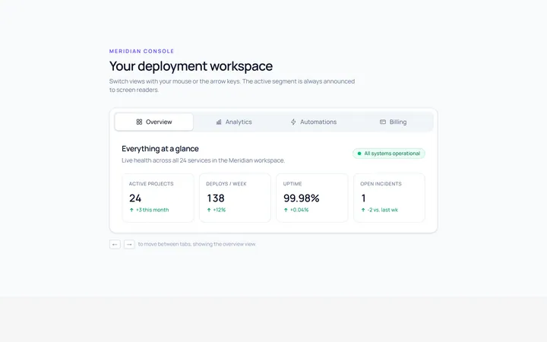The width and height of the screenshot is (547, 342).
Task: Click the Automations lightning bolt icon
Action: 293,122
